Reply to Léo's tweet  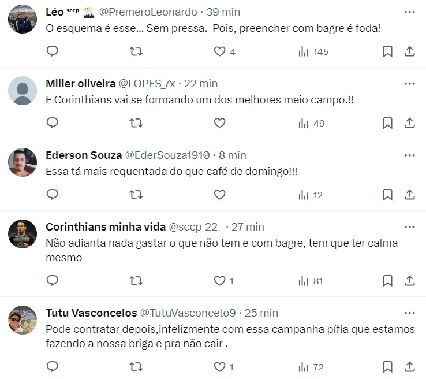coord(53,51)
